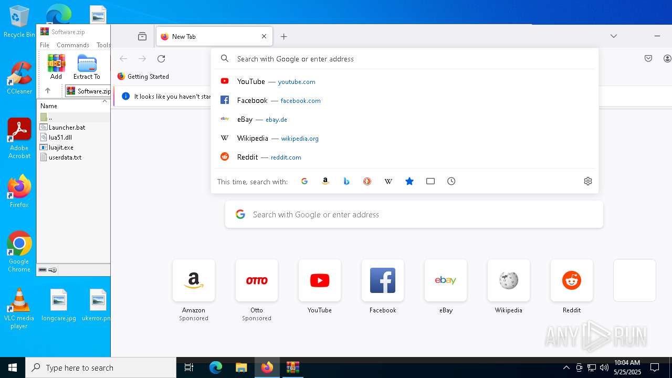Focus the address bar search field

point(405,59)
